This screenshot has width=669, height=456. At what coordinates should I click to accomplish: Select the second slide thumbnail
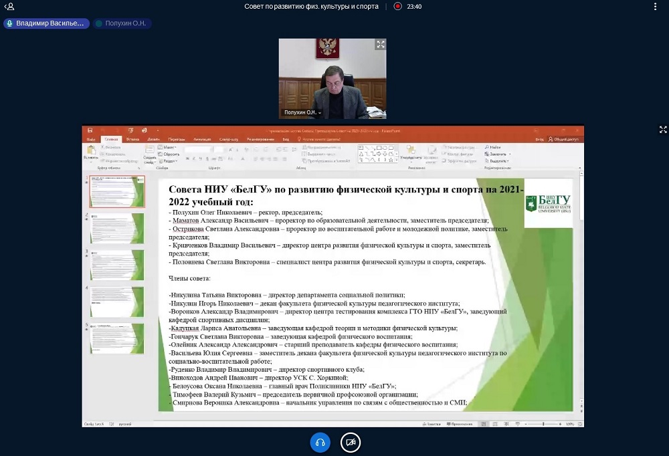tap(117, 228)
